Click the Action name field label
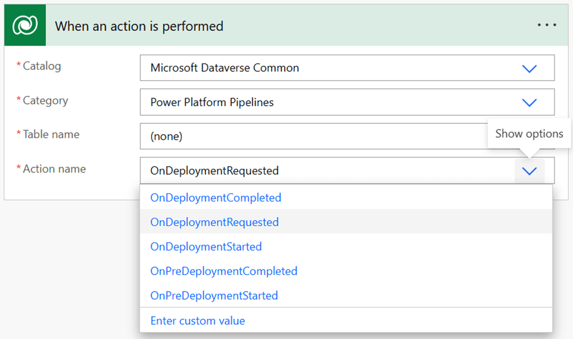573x339 pixels. click(54, 169)
